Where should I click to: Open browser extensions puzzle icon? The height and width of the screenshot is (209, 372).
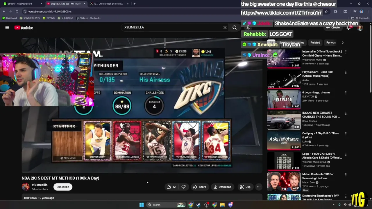[x=335, y=12]
